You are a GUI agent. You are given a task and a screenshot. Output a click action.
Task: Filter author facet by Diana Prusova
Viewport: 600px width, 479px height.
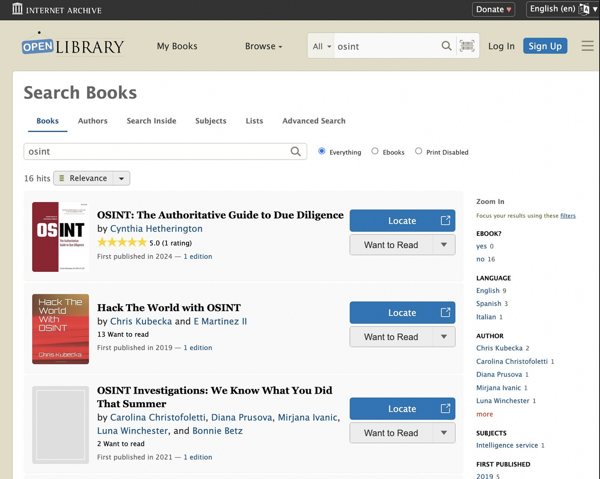499,374
